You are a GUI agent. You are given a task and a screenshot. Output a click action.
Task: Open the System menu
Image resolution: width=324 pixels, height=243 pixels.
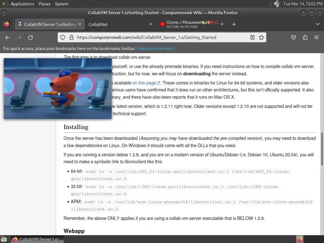[62, 4]
